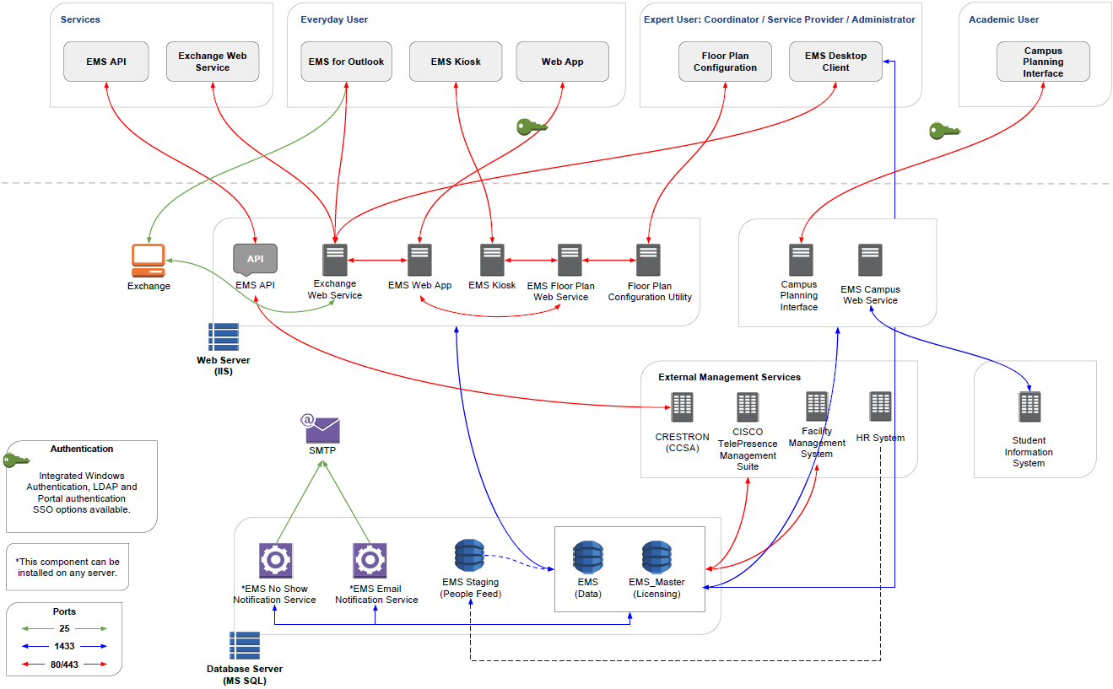
Task: Select the EMS Desktop Client box
Action: click(x=835, y=62)
